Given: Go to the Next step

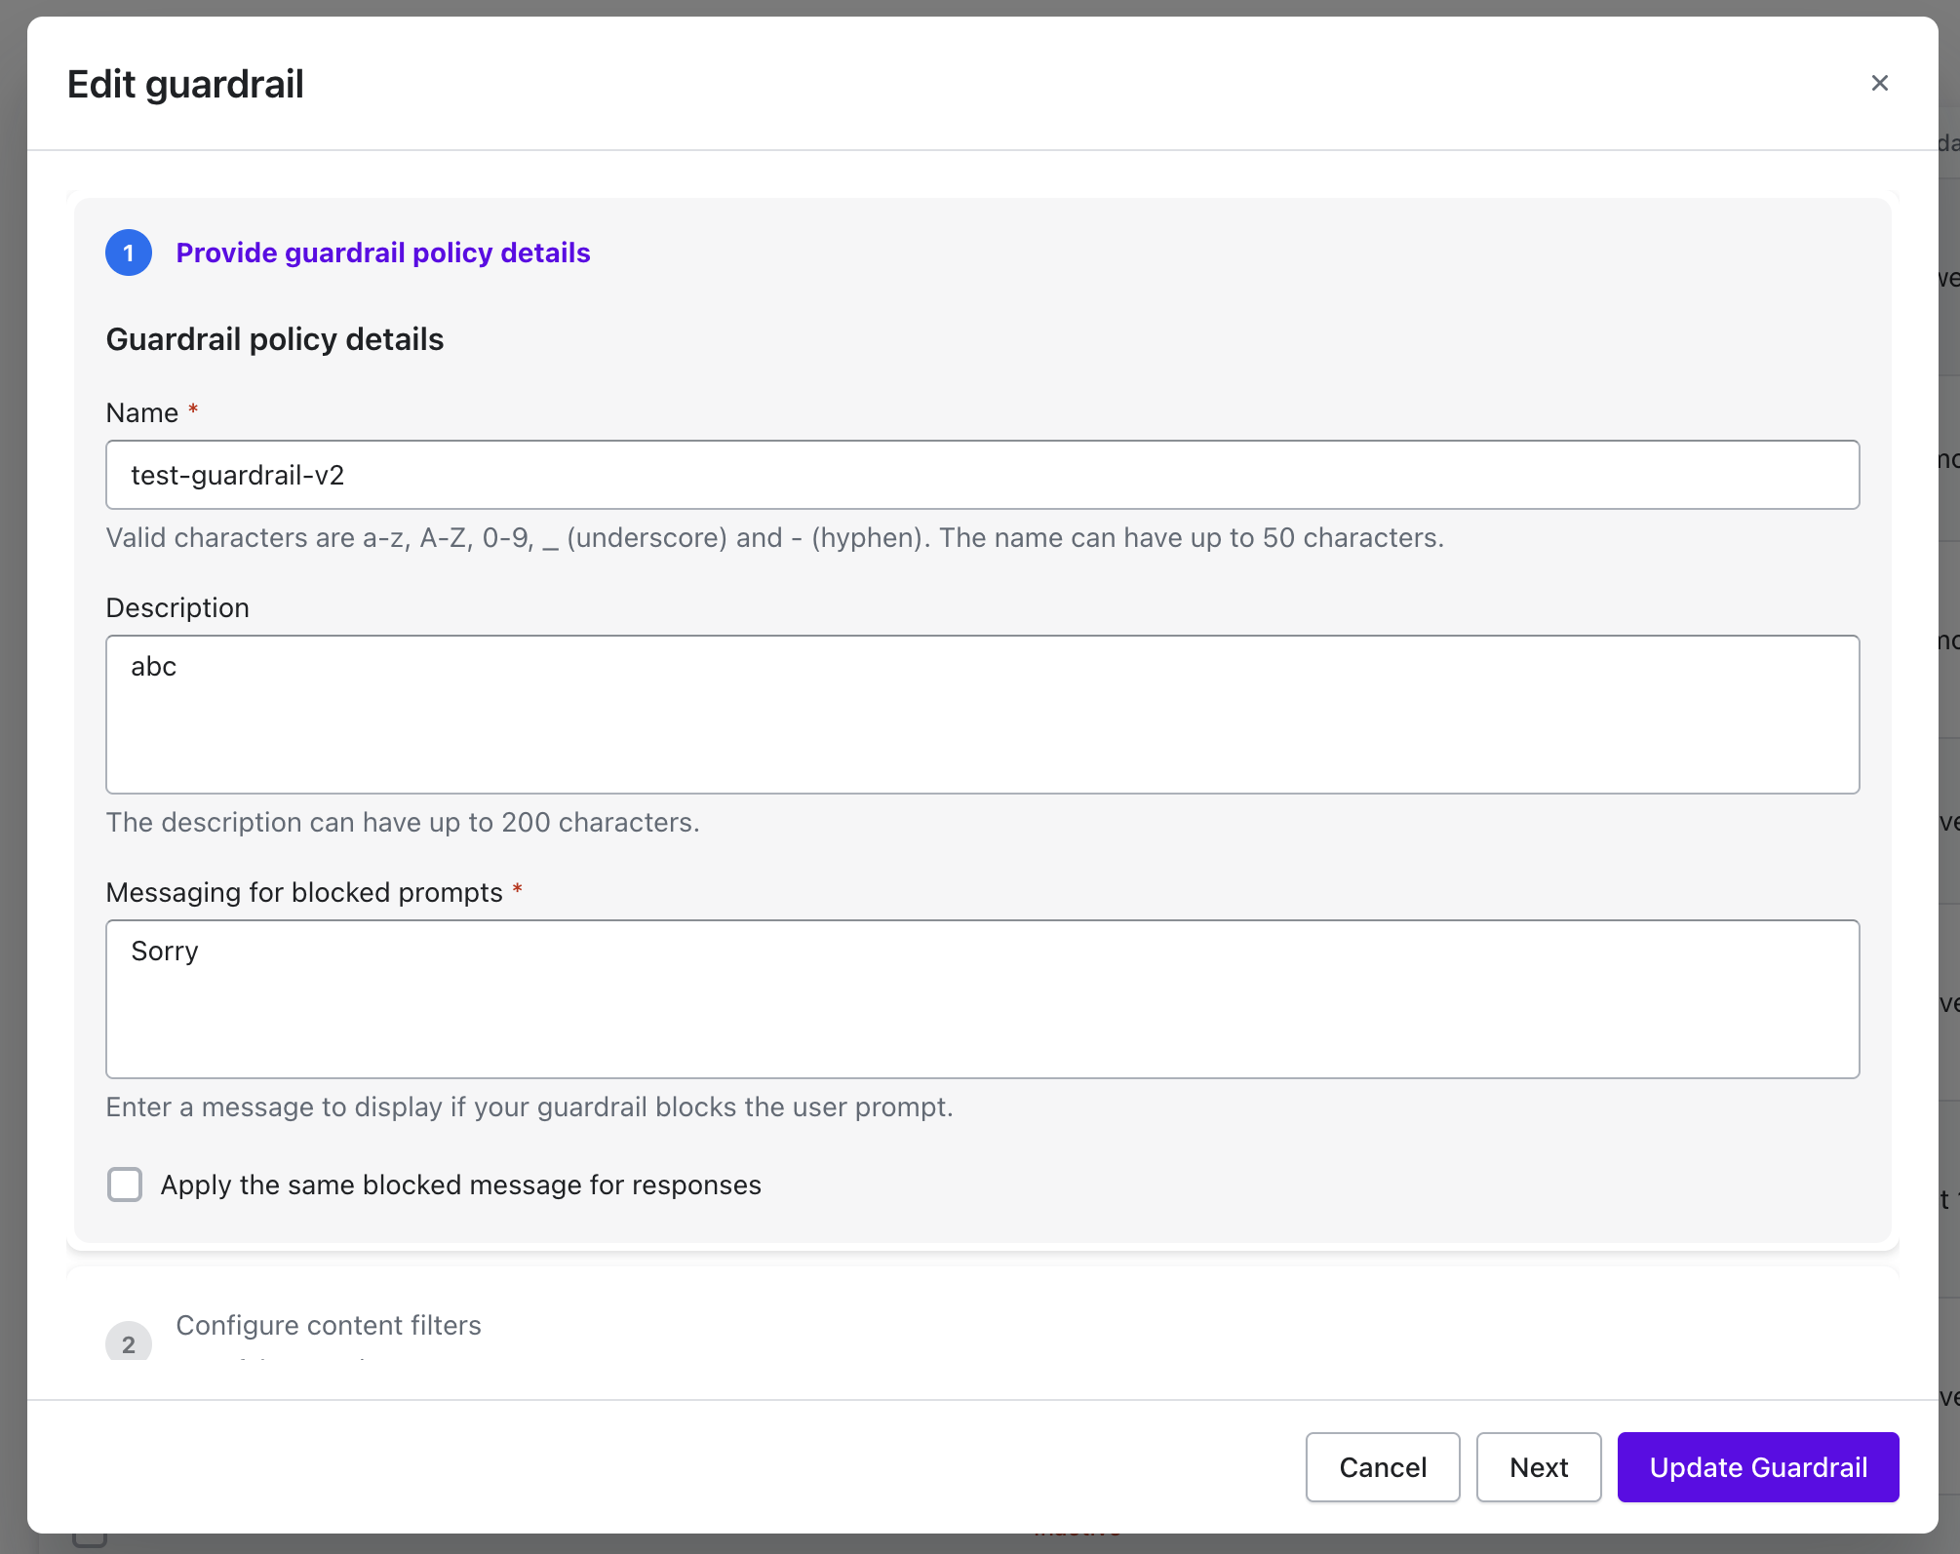Looking at the screenshot, I should [1538, 1467].
